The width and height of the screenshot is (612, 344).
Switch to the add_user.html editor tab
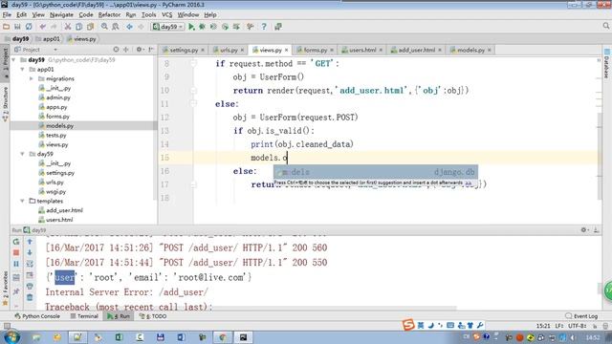click(x=416, y=50)
